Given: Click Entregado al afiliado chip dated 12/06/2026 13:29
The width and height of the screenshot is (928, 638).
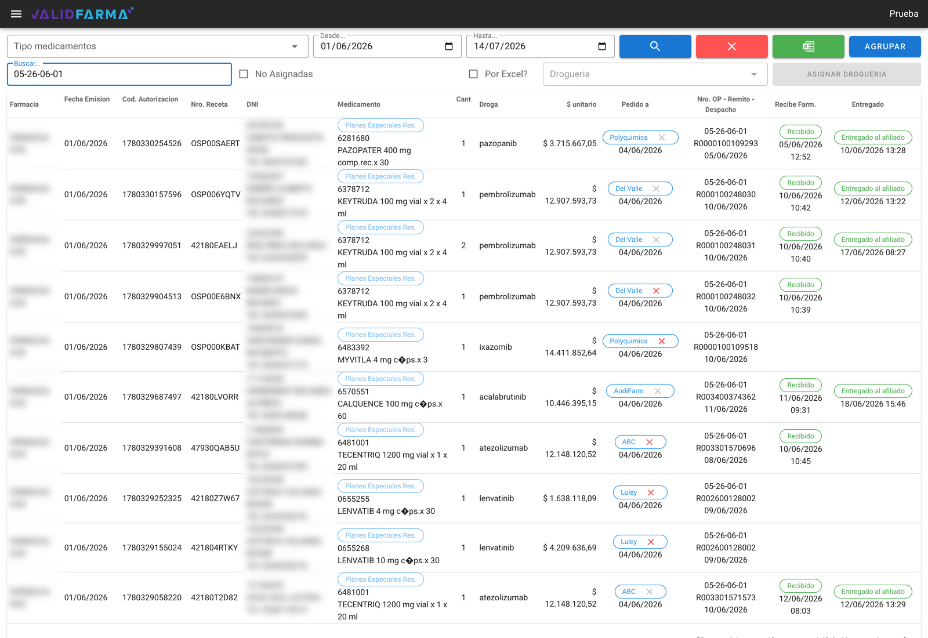Looking at the screenshot, I should point(873,592).
